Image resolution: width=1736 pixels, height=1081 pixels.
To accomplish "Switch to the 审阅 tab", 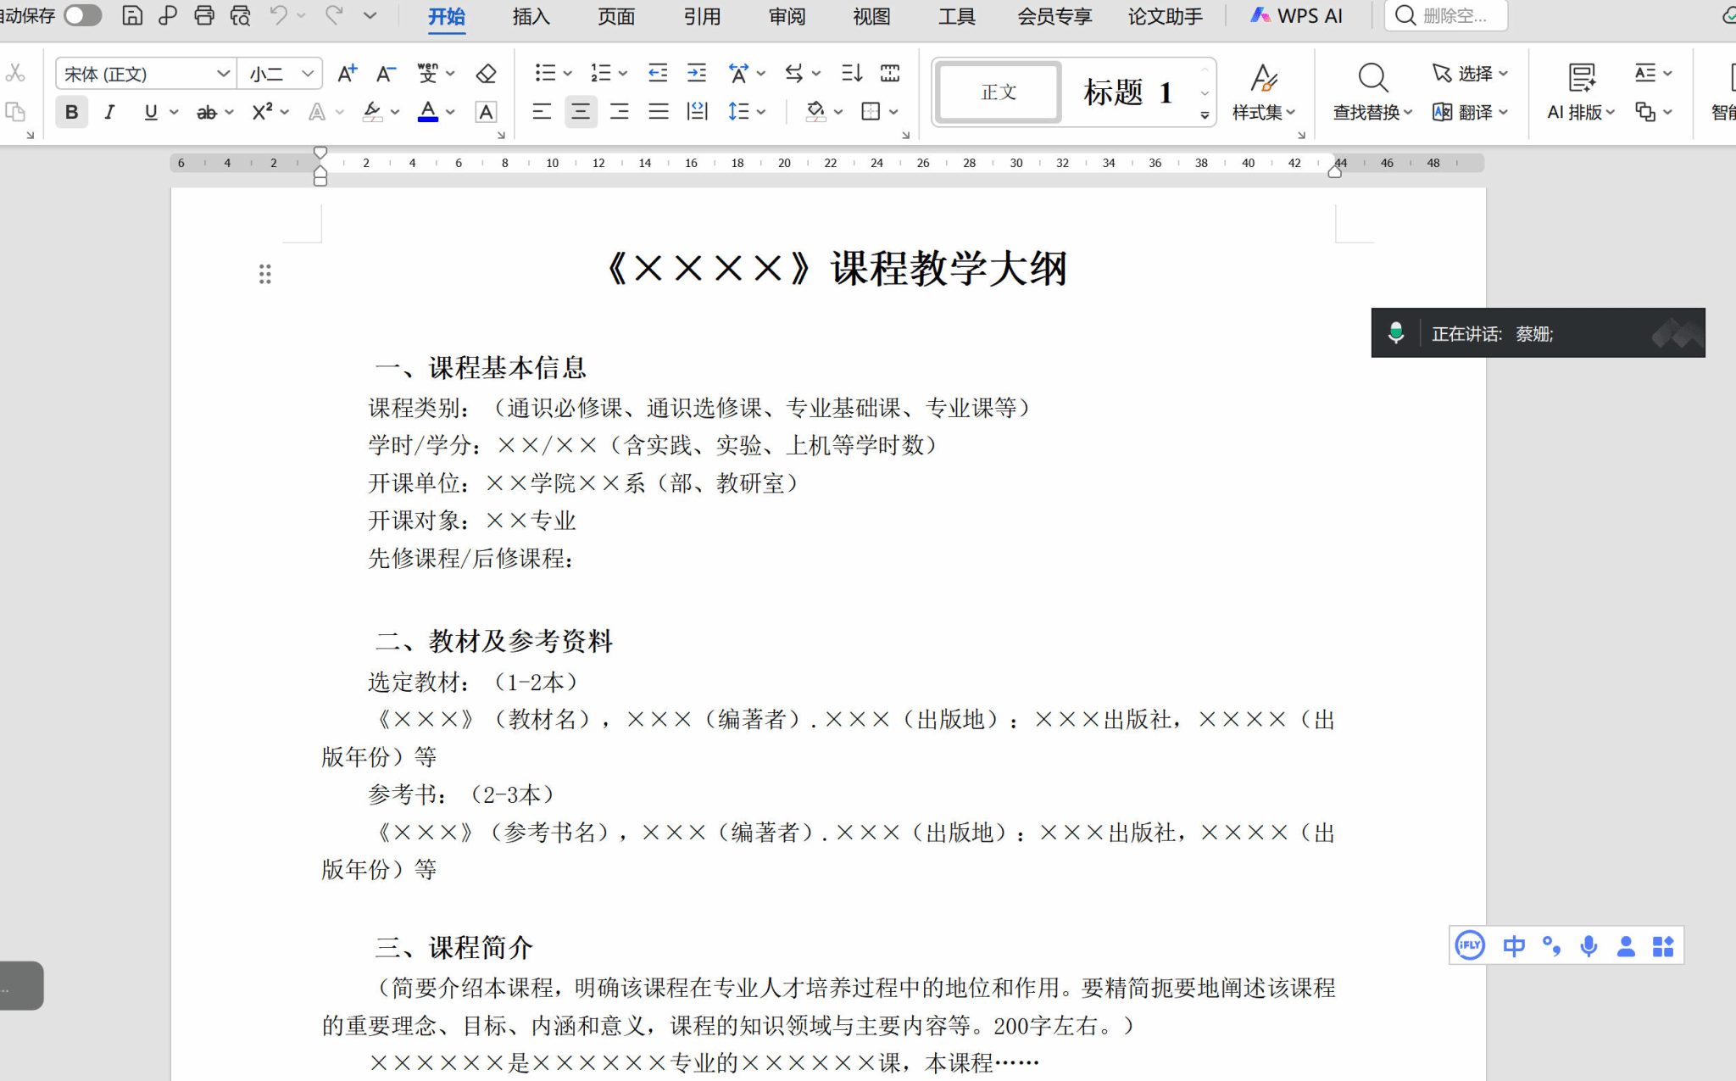I will coord(787,16).
